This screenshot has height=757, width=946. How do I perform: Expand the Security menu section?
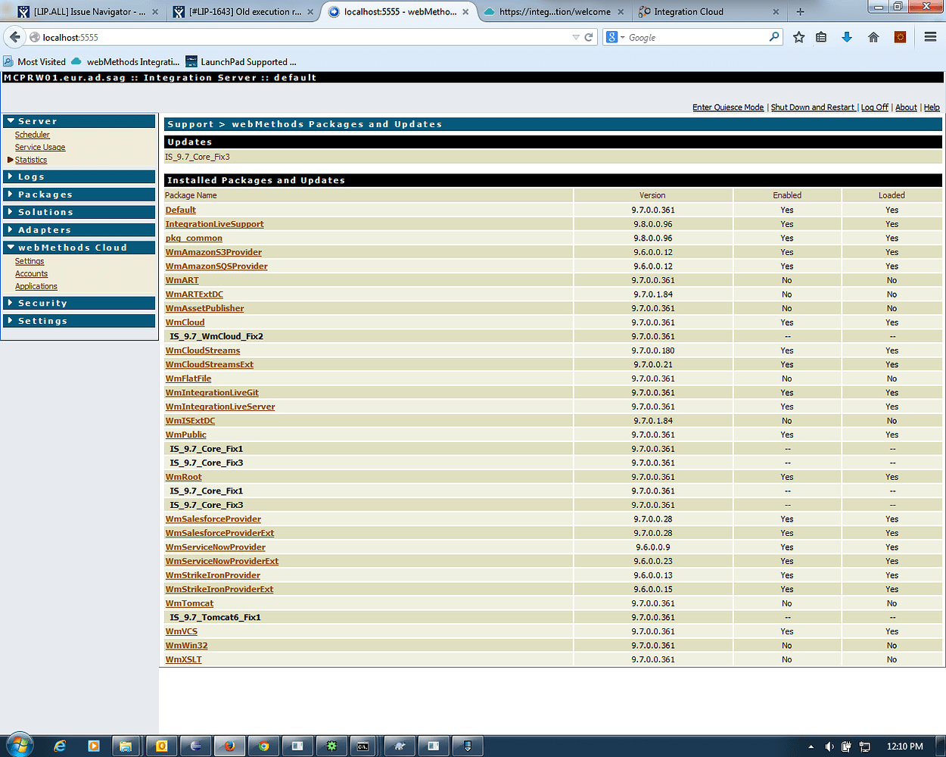pos(79,303)
